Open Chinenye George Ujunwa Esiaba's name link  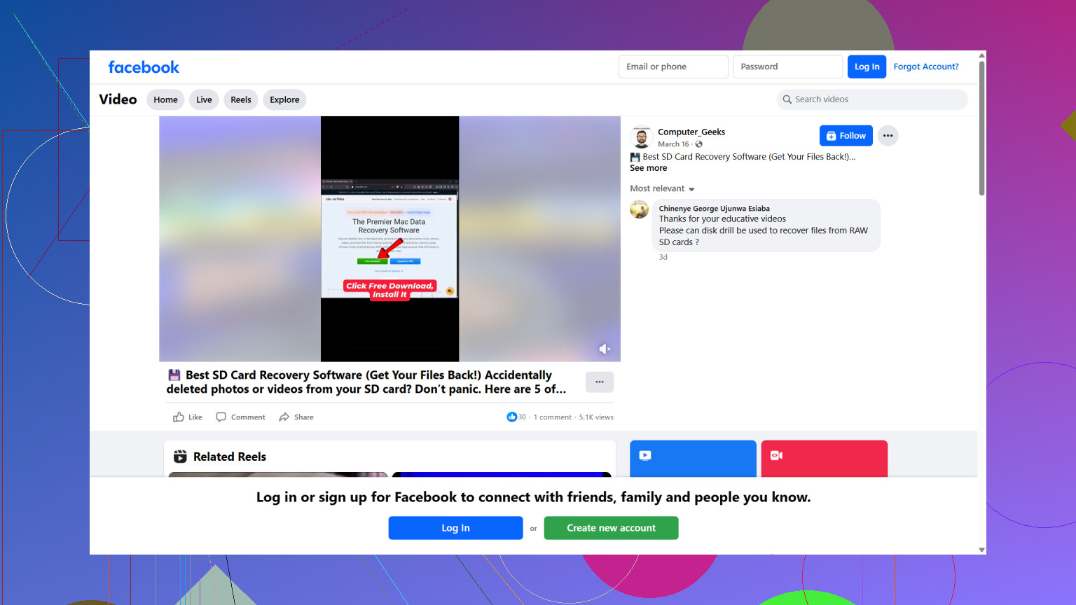point(715,208)
